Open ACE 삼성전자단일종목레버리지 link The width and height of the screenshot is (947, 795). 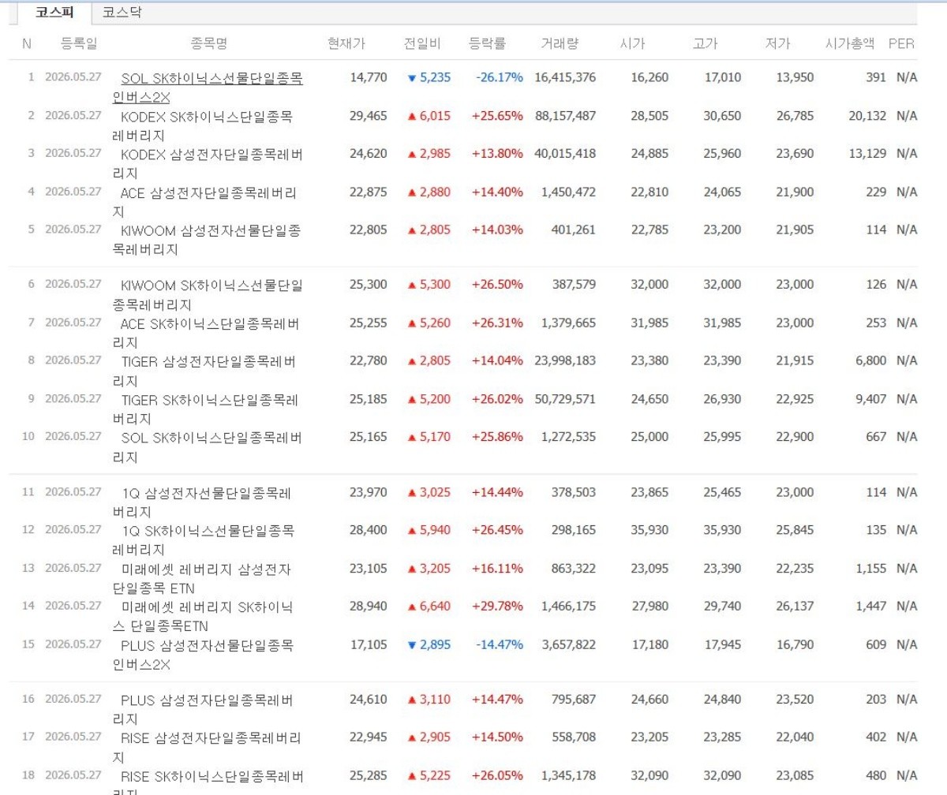(204, 201)
